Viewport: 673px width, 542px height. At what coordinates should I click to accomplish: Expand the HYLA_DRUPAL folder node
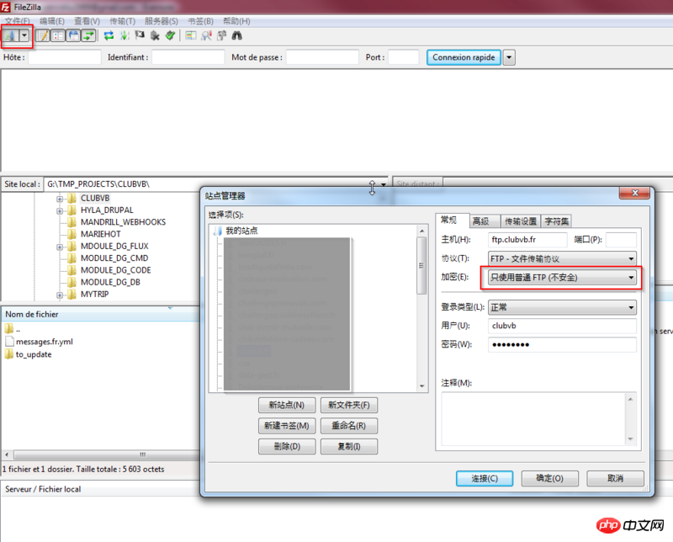click(60, 211)
